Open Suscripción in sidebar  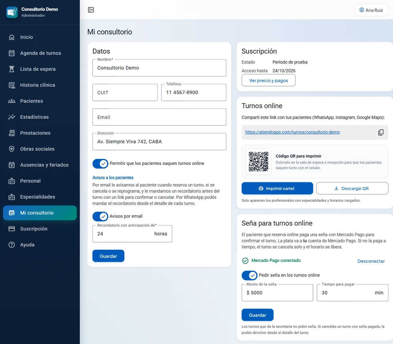coord(40,229)
